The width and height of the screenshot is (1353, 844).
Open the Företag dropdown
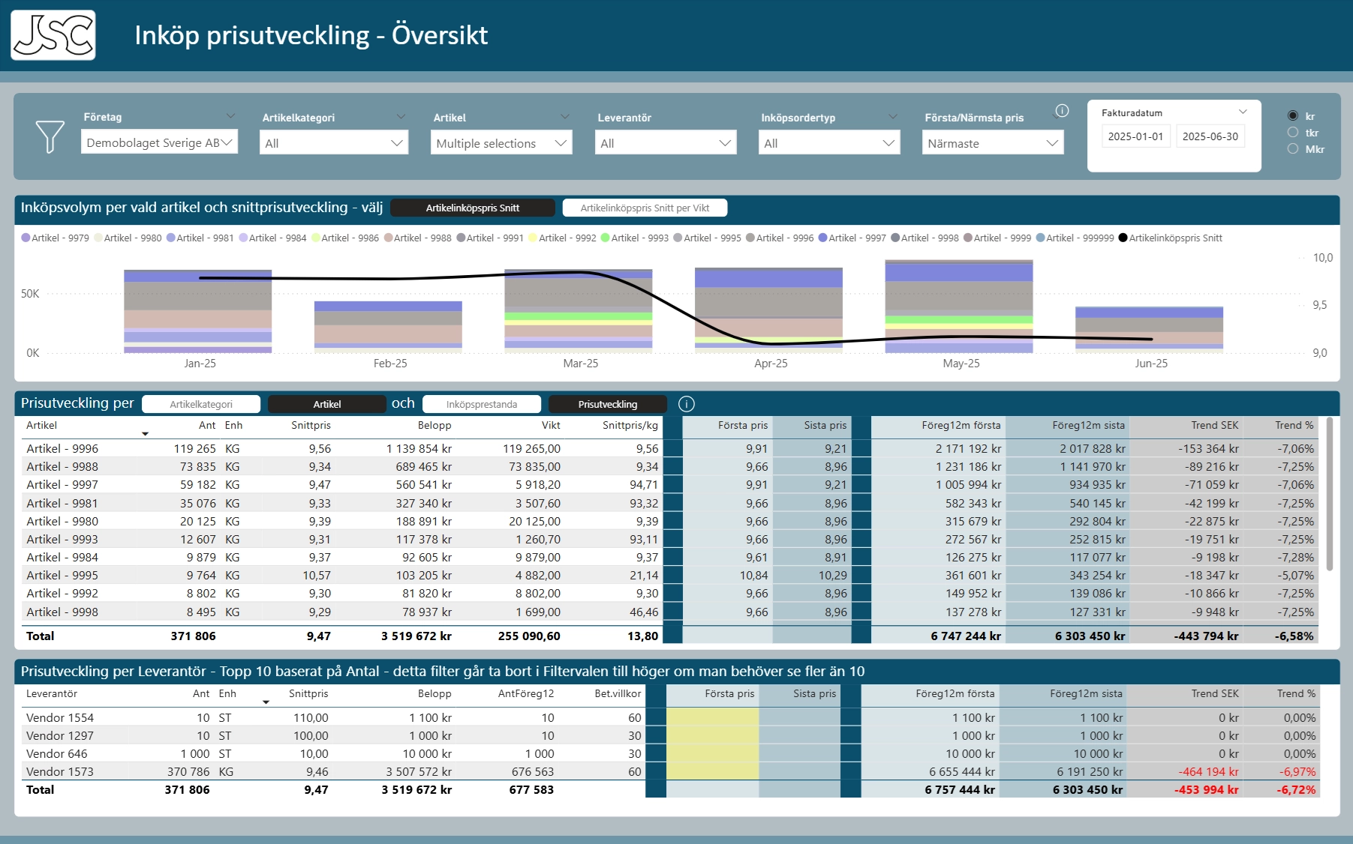click(159, 142)
